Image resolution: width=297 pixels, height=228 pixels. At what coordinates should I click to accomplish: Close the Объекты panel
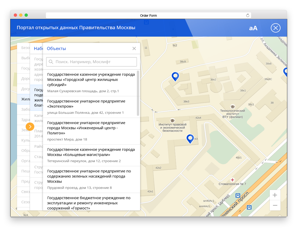coord(134,49)
